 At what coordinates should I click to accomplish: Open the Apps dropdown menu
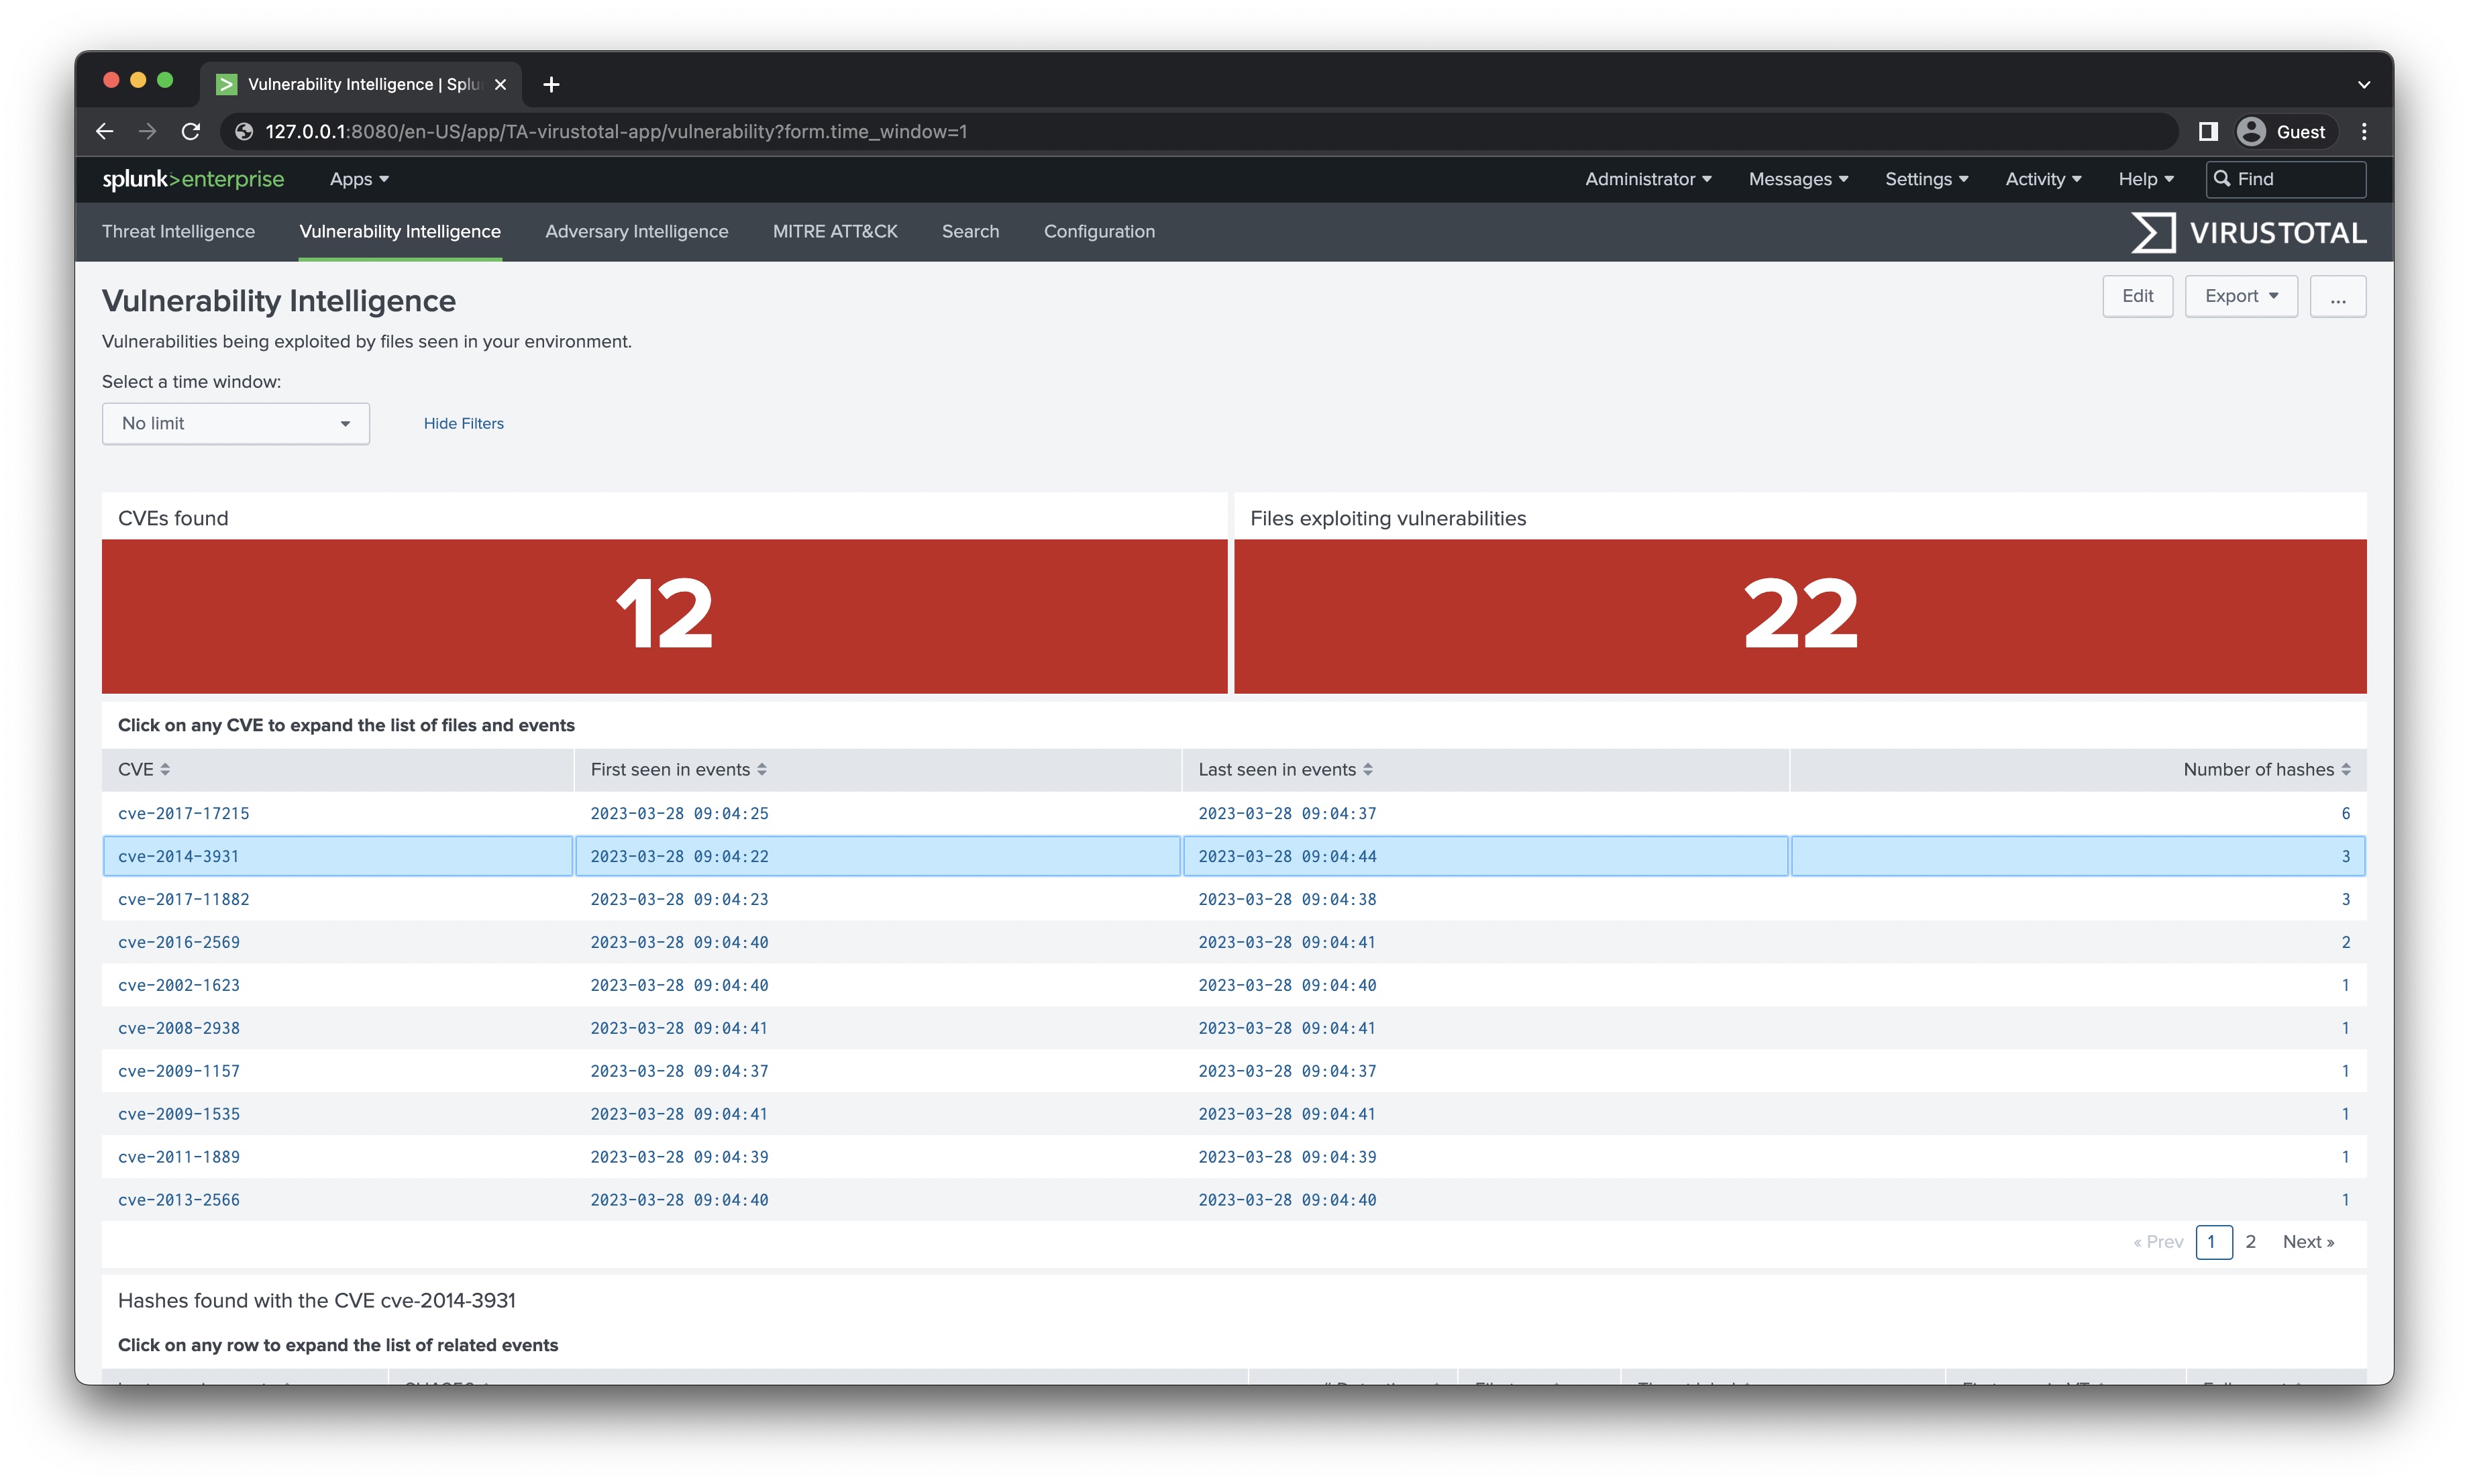click(359, 179)
